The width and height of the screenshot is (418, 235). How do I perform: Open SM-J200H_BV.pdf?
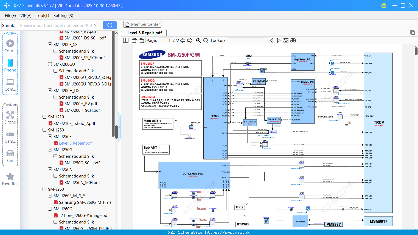tap(81, 104)
